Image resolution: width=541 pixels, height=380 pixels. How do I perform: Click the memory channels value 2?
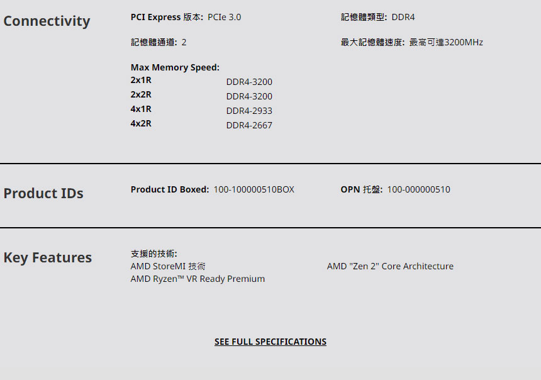click(184, 42)
